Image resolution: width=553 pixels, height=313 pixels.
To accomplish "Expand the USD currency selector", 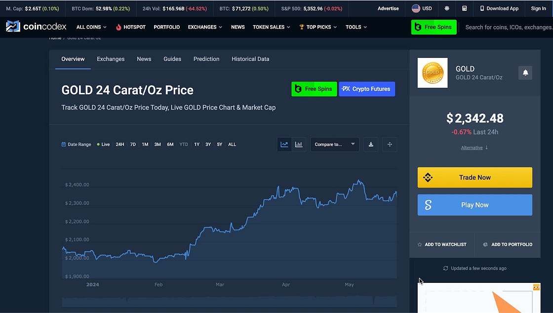I will click(422, 8).
